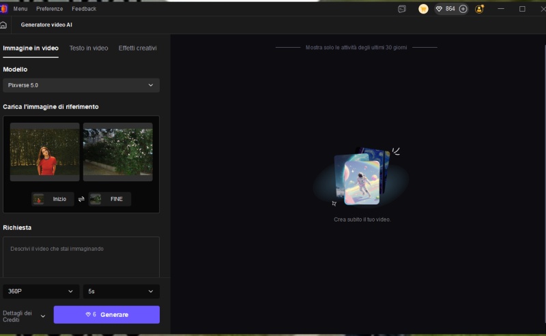The image size is (546, 336).
Task: Open the Feedback menu
Action: click(x=84, y=9)
